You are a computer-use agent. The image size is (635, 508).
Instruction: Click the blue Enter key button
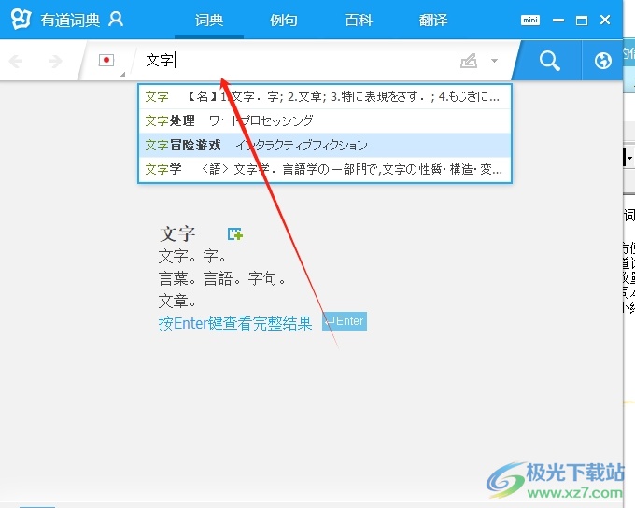345,321
